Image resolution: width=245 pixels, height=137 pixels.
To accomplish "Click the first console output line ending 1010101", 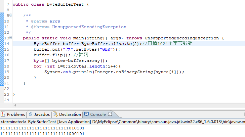I will point(42,128).
